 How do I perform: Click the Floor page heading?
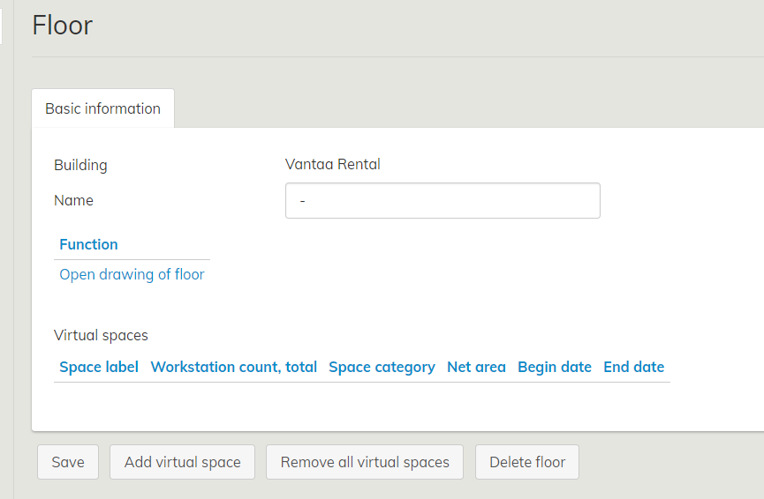[62, 25]
